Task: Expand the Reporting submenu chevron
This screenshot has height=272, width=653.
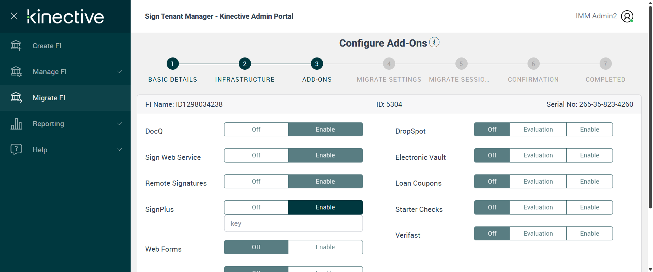Action: [119, 124]
